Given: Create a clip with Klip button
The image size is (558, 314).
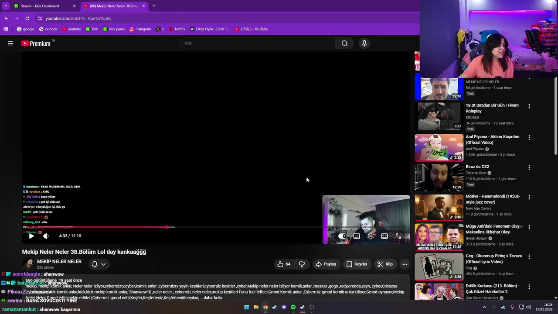Looking at the screenshot, I should click(x=385, y=264).
